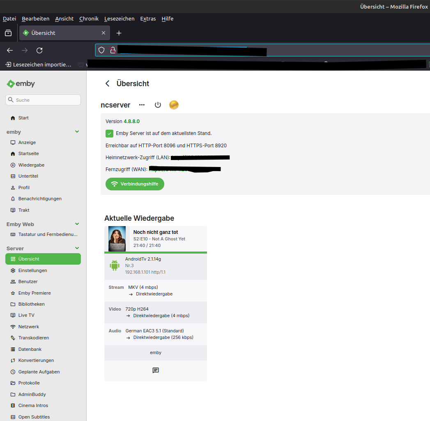The image size is (430, 421).
Task: Click the show poster thumbnail
Action: [x=117, y=239]
